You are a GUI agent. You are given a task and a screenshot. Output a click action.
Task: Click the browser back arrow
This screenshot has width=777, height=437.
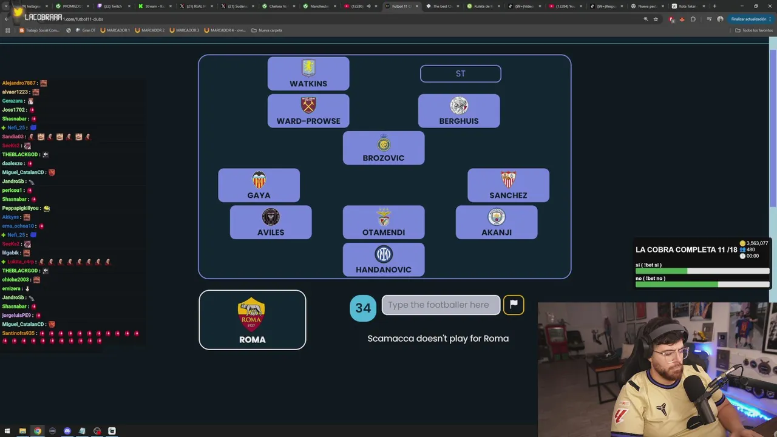pos(7,19)
